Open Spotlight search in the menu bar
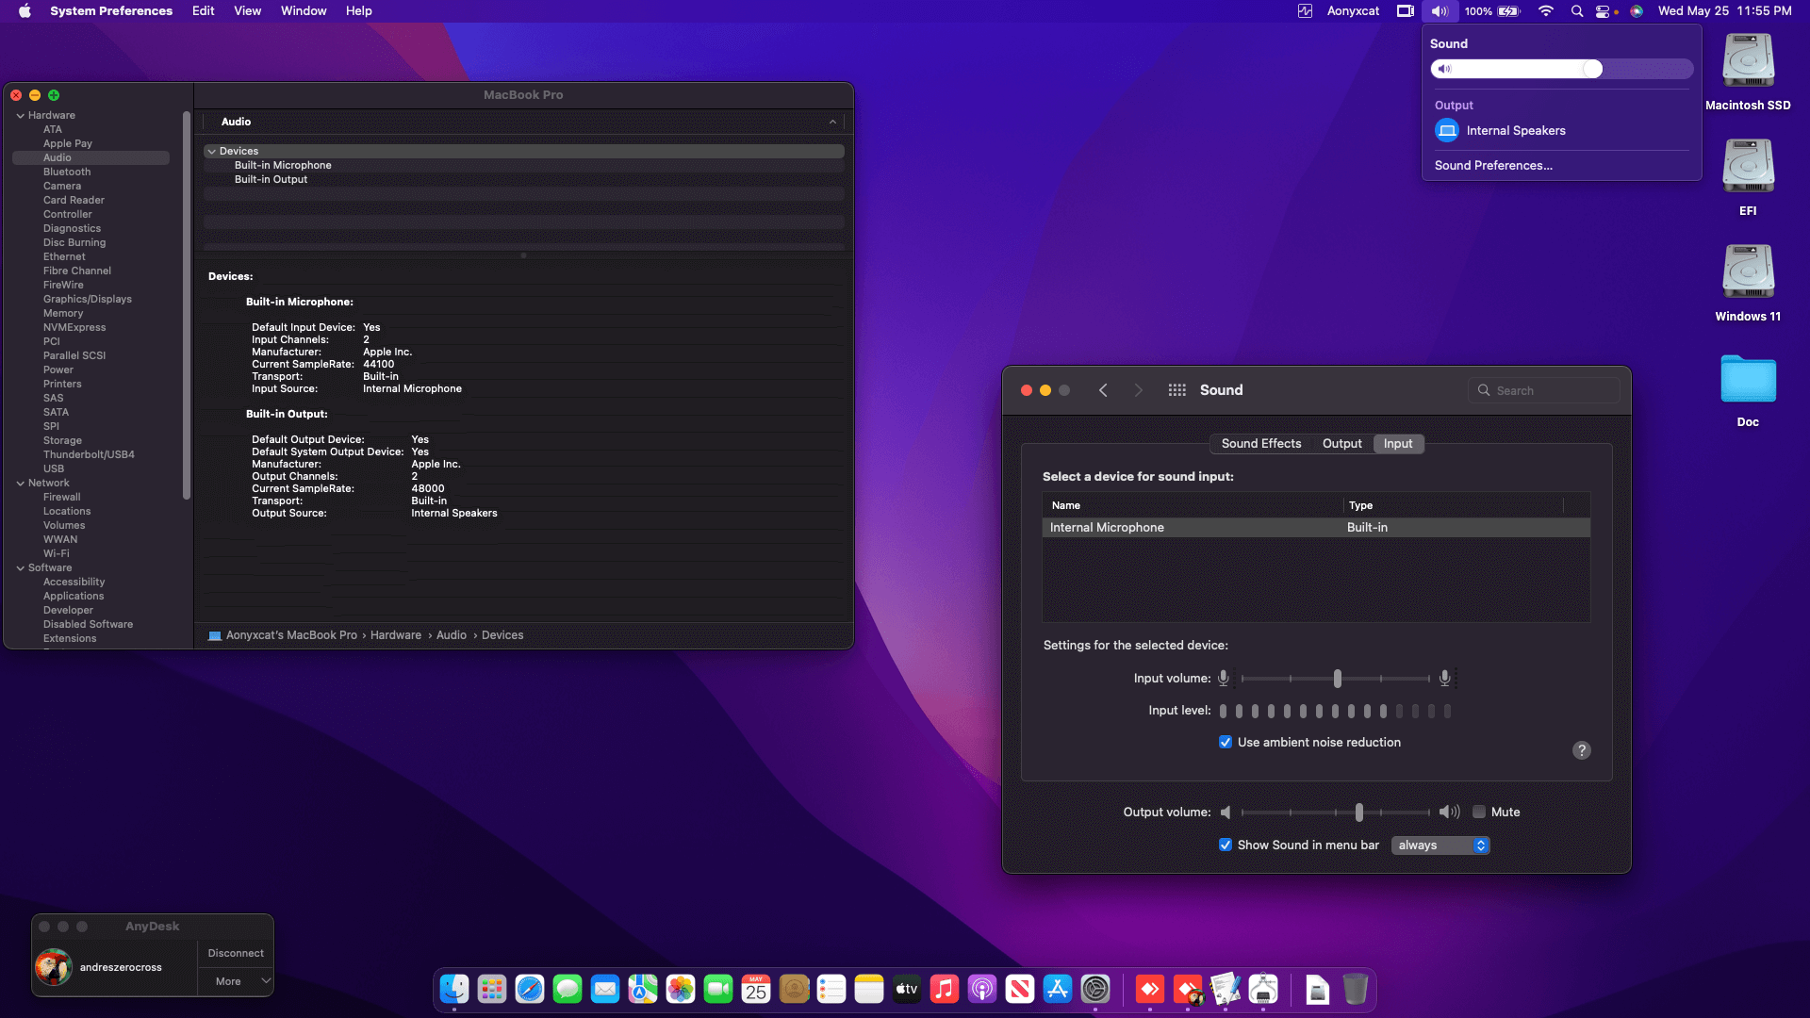The width and height of the screenshot is (1810, 1018). 1577,11
